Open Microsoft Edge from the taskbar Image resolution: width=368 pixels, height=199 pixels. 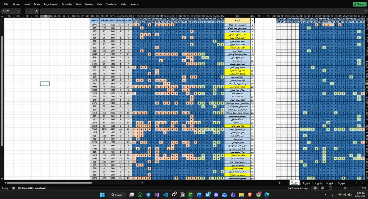coord(266,195)
